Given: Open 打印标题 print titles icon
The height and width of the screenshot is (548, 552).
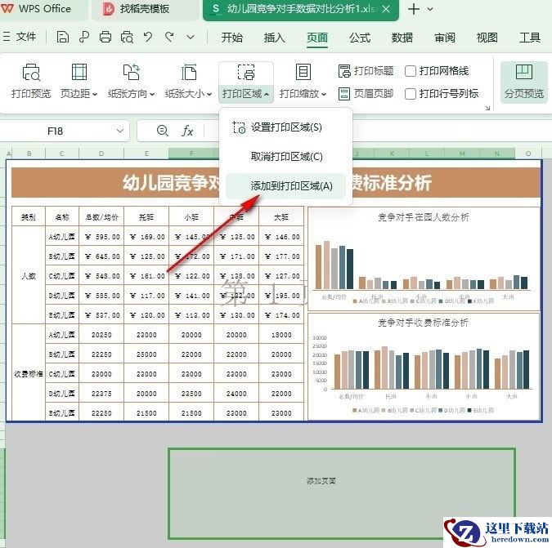Looking at the screenshot, I should [x=366, y=71].
